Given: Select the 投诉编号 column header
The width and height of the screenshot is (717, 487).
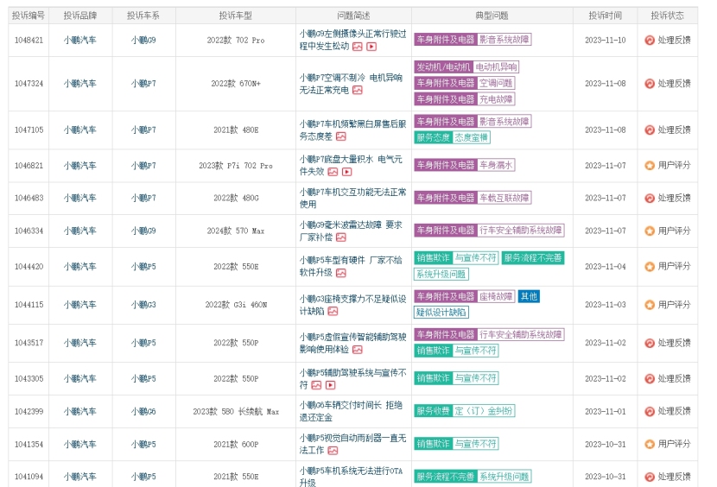Looking at the screenshot, I should pyautogui.click(x=29, y=16).
